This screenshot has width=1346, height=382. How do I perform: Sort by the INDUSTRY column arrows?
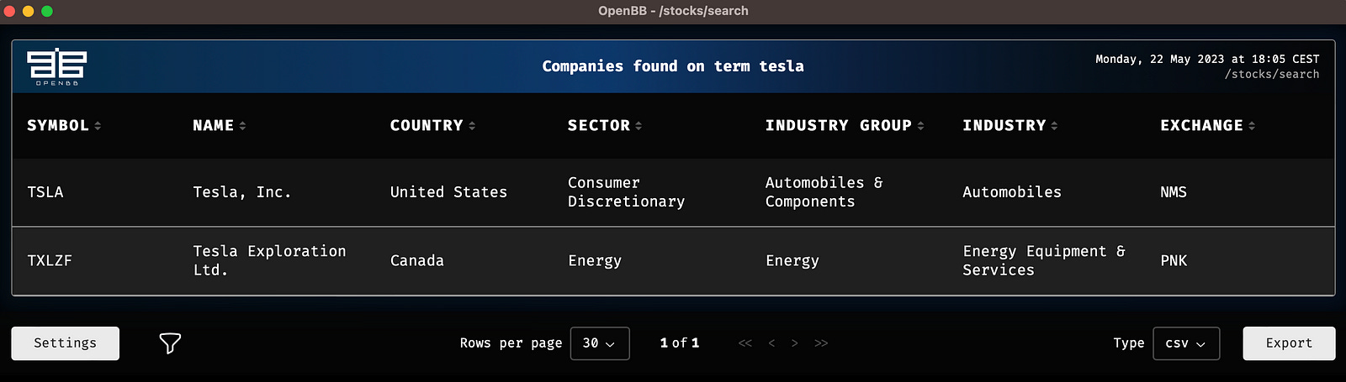(1054, 126)
